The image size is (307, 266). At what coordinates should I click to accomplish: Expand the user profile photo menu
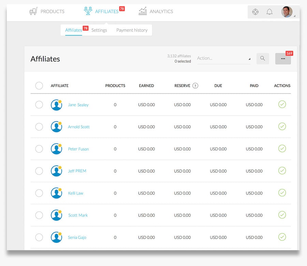[287, 12]
